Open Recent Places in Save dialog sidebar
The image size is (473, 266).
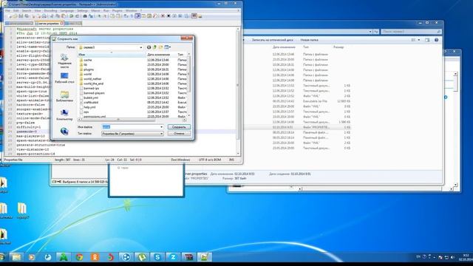(64, 61)
